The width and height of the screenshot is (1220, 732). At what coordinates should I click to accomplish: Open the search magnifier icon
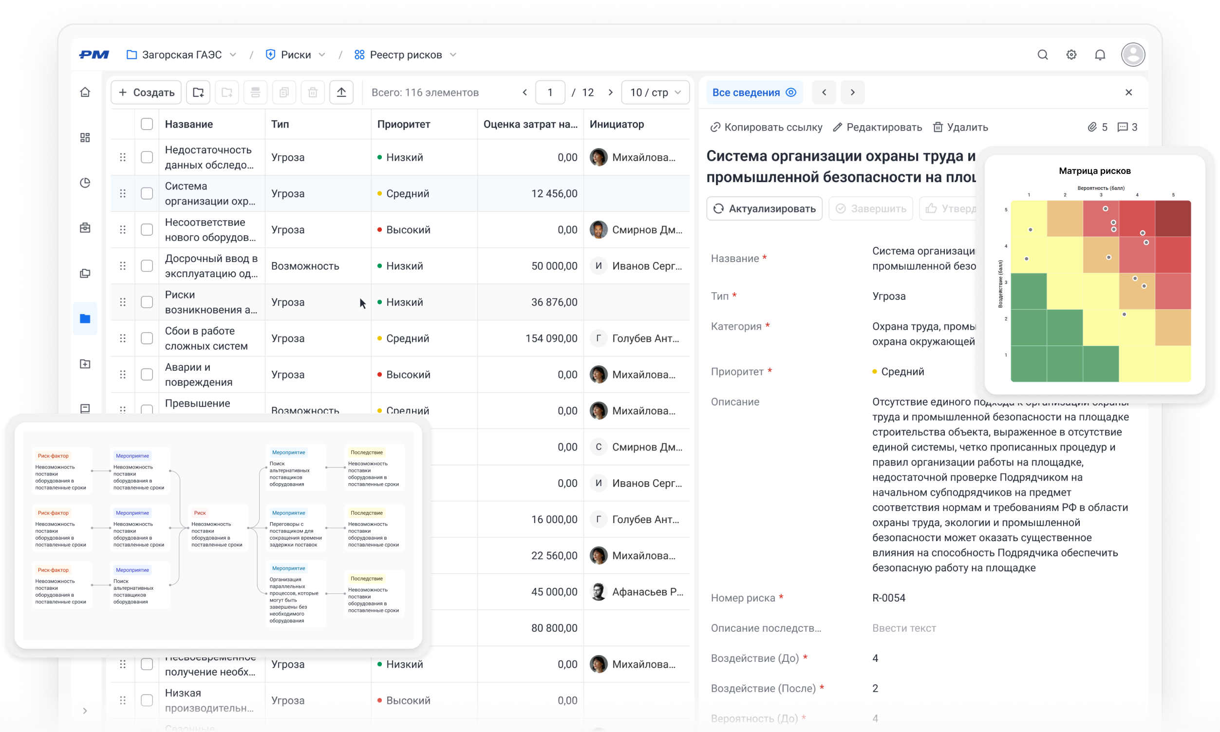point(1042,55)
